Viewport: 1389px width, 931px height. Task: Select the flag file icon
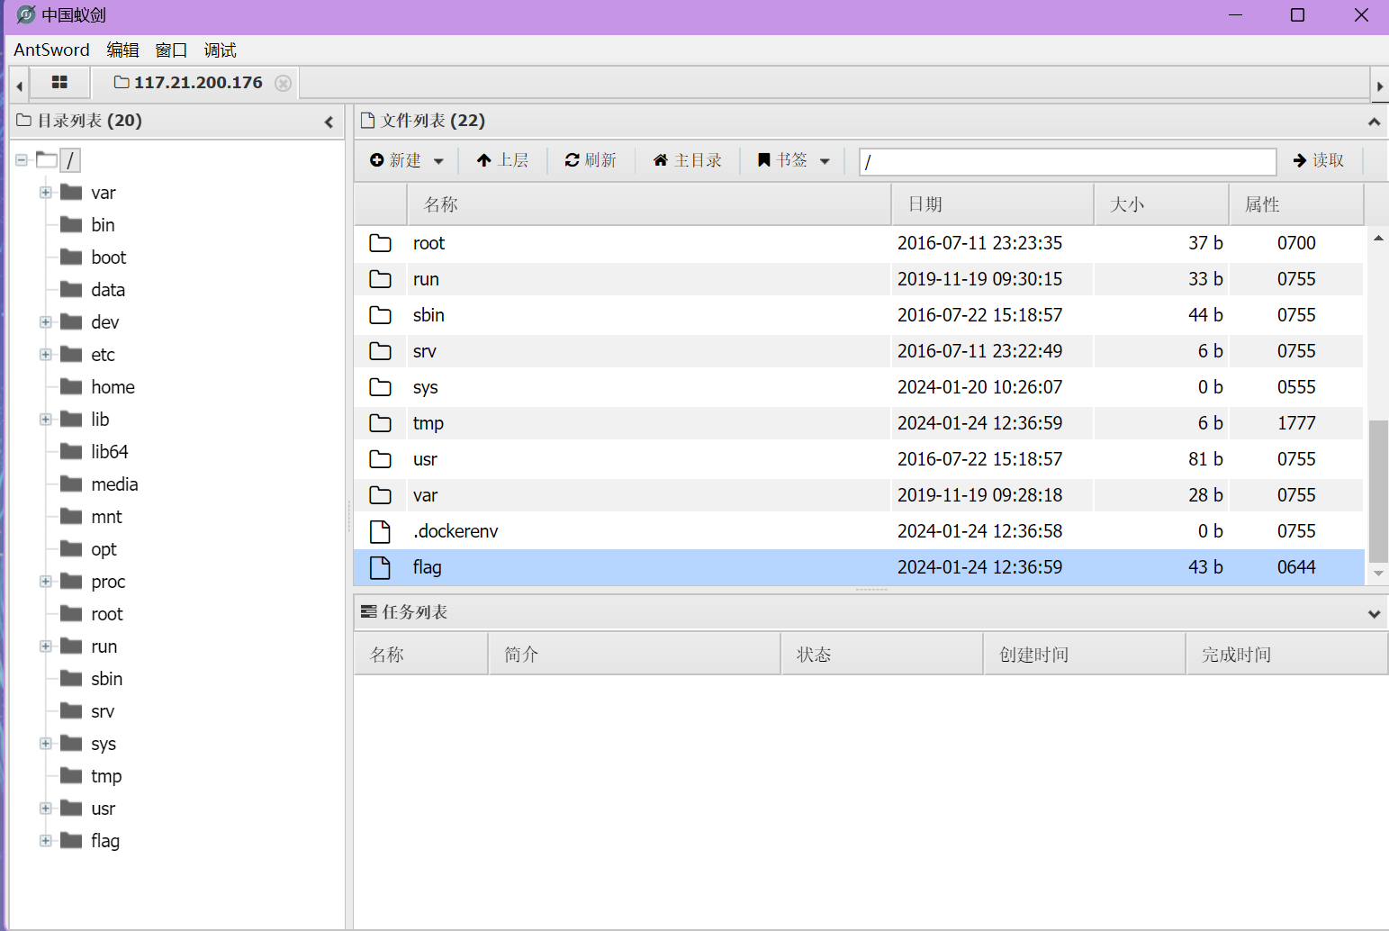pos(381,567)
